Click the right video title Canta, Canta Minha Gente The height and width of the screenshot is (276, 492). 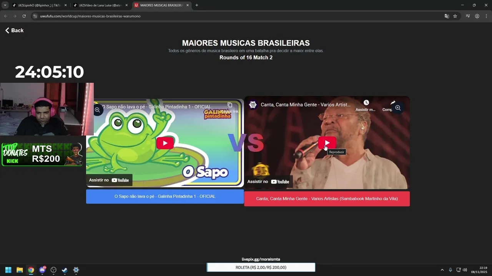click(306, 105)
